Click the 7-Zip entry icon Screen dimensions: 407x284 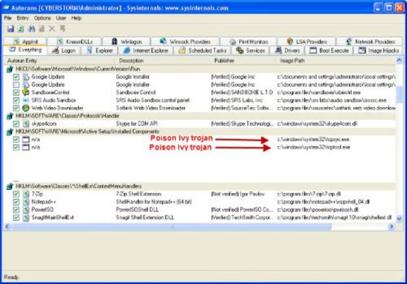coord(25,194)
